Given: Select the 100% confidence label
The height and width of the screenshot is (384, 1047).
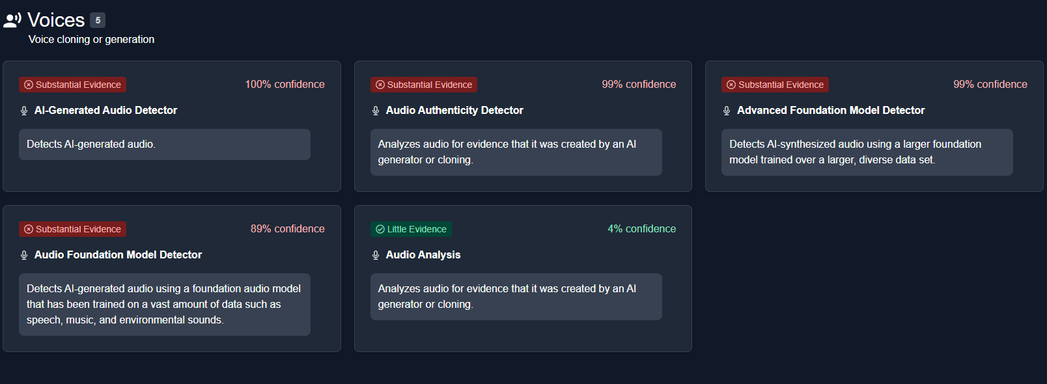Looking at the screenshot, I should (x=285, y=85).
